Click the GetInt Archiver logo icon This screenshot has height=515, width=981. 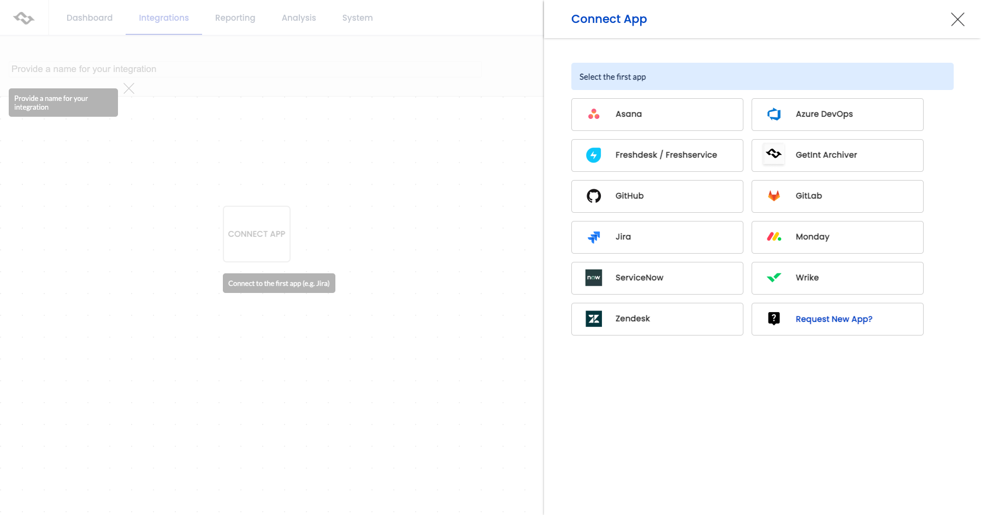coord(774,154)
